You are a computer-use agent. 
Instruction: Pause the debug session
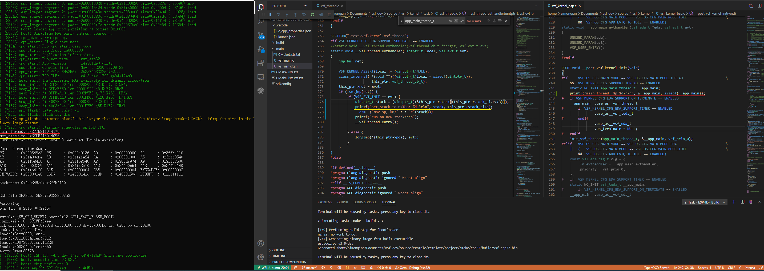pyautogui.click(x=270, y=15)
